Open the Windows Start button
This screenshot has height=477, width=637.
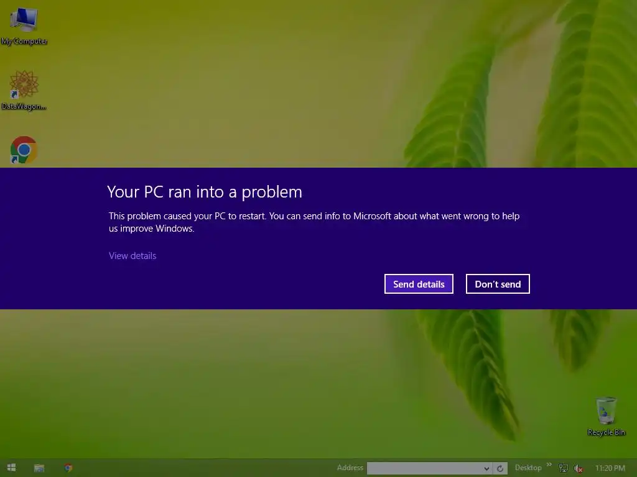[x=12, y=468]
